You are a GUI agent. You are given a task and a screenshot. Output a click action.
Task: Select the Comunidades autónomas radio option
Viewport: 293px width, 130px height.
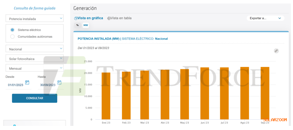pos(12,37)
